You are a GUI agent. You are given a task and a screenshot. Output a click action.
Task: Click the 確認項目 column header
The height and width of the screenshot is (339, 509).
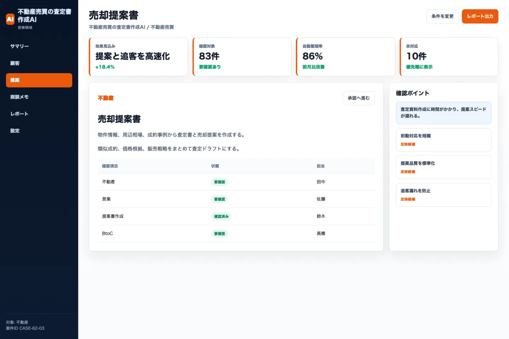(110, 166)
